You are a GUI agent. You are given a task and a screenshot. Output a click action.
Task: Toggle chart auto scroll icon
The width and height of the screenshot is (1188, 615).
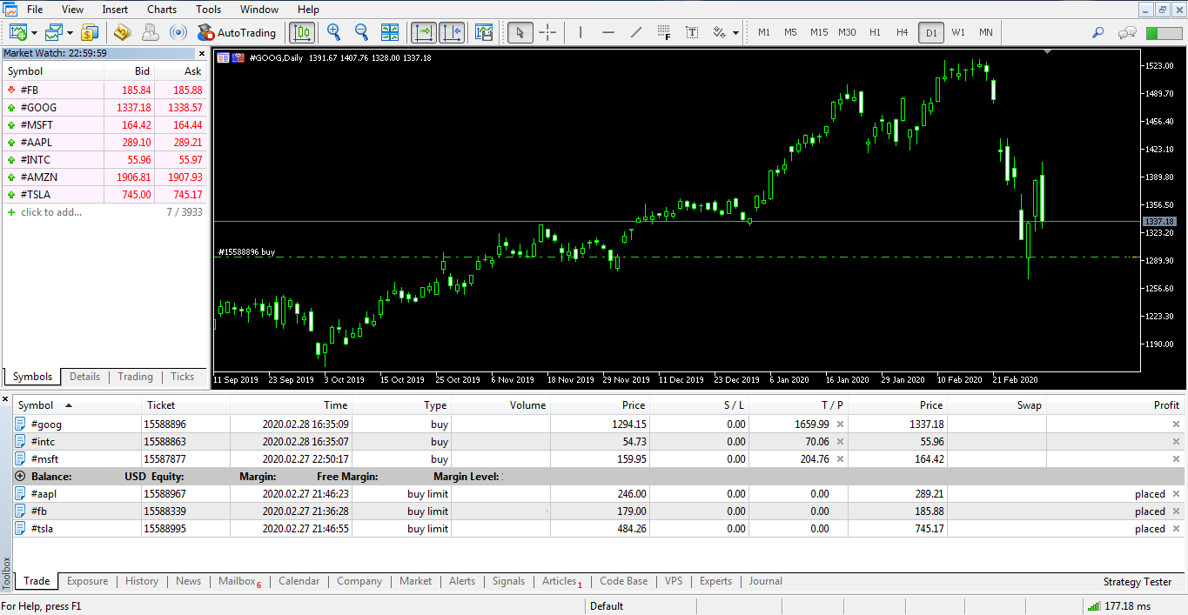point(424,33)
